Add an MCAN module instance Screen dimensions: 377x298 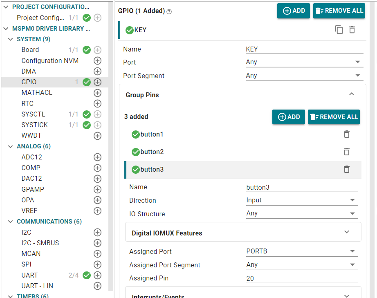[97, 254]
